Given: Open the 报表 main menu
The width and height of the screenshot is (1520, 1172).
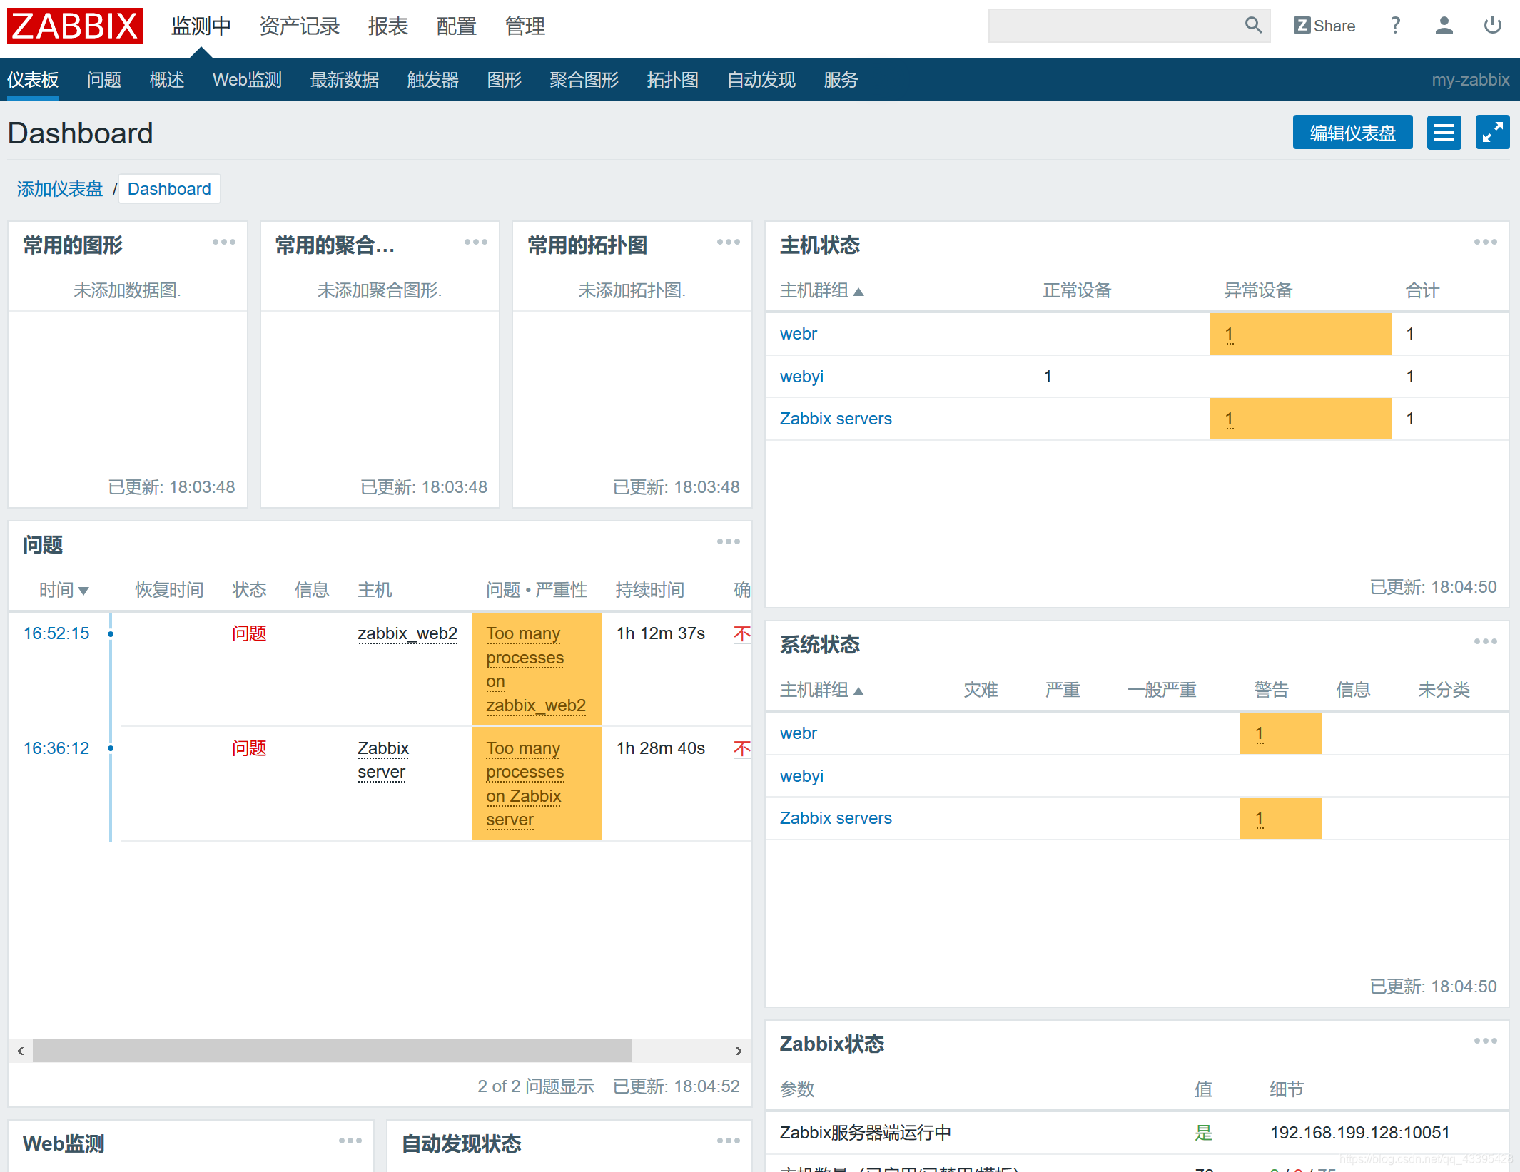Looking at the screenshot, I should point(388,26).
